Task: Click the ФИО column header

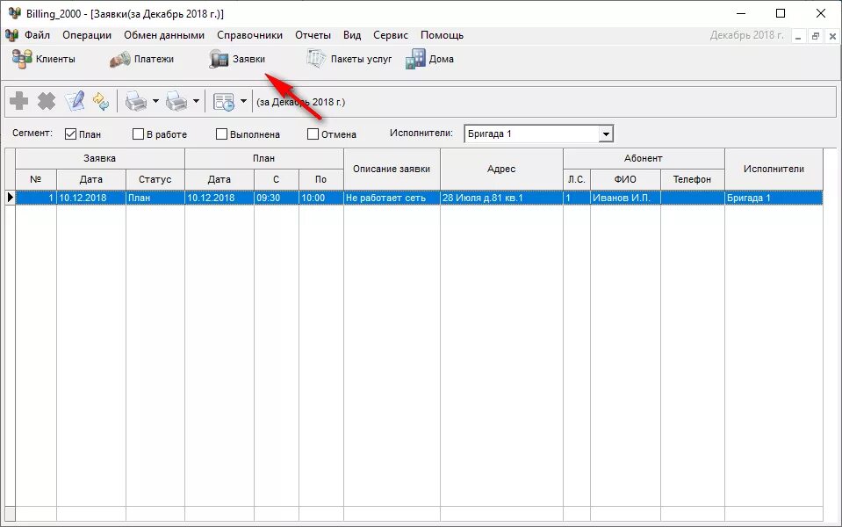Action: 625,179
